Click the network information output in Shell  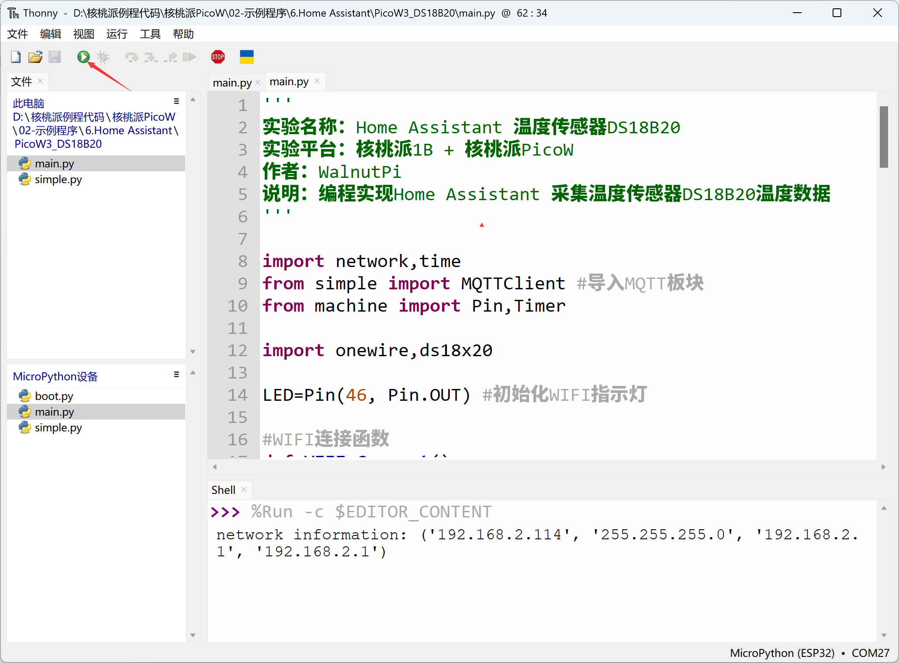point(537,543)
